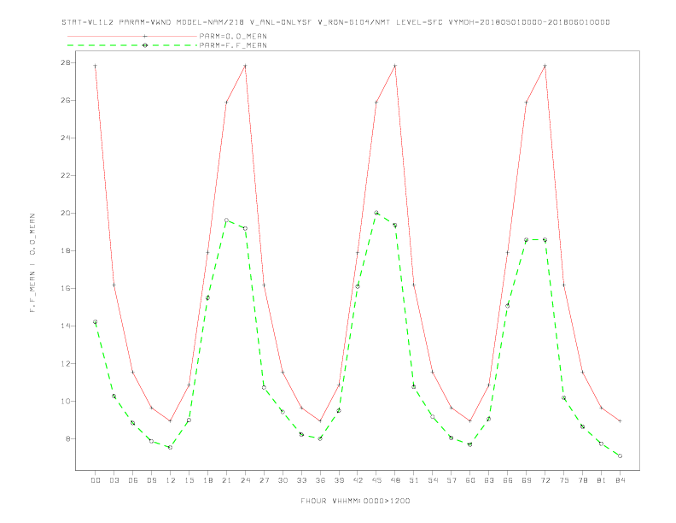The height and width of the screenshot is (523, 676).
Task: Click the red legend line plus marker
Action: (x=145, y=36)
